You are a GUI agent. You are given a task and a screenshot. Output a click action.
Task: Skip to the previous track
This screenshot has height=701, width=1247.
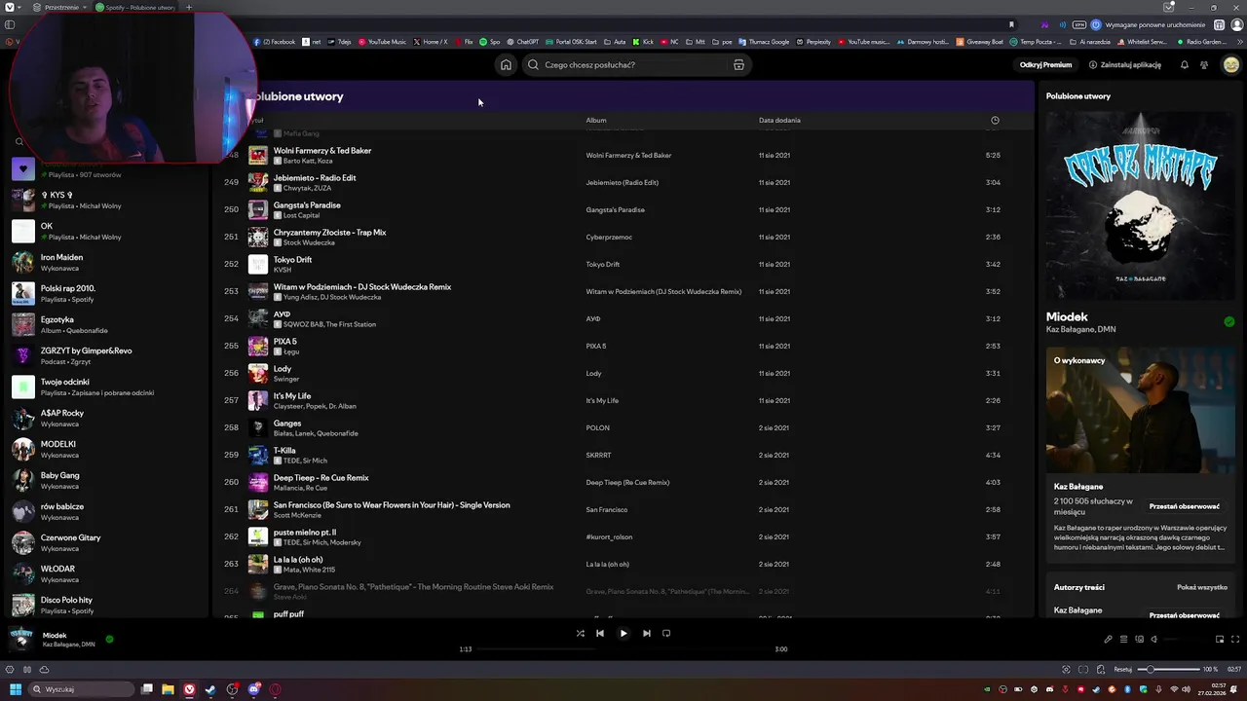600,633
